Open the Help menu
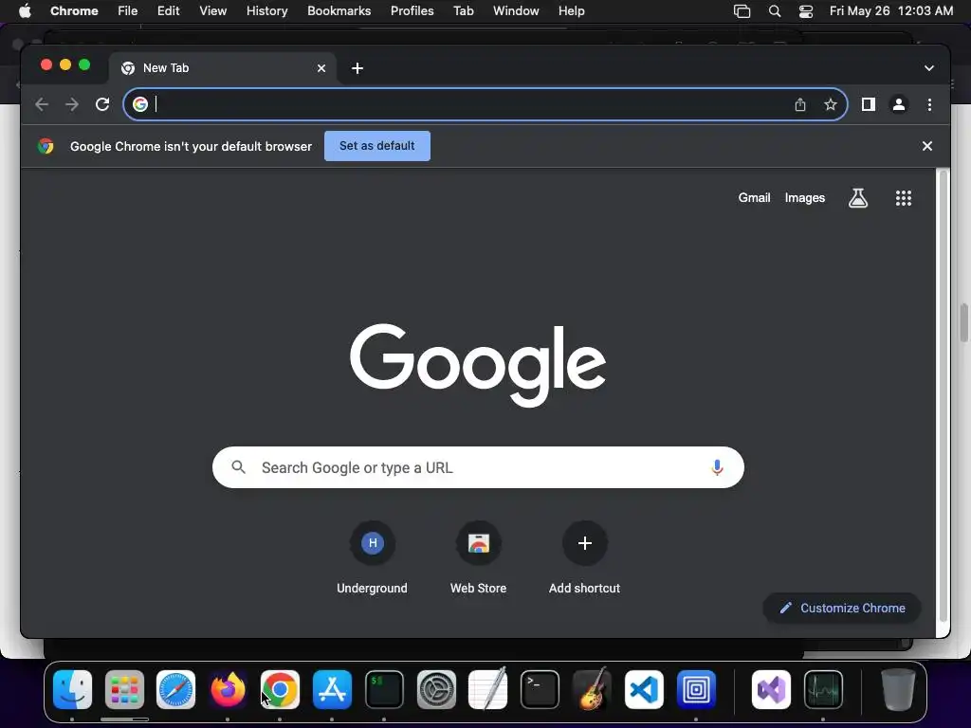Screen dimensions: 971x728 (571, 11)
